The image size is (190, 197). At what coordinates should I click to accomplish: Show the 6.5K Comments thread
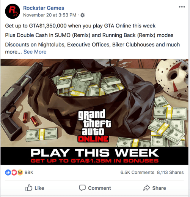pyautogui.click(x=137, y=173)
